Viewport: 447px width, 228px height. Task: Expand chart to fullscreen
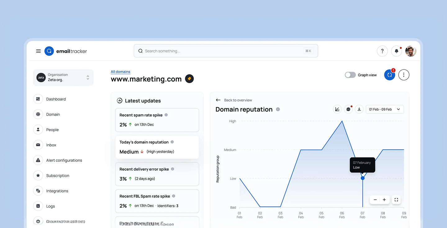pyautogui.click(x=396, y=200)
